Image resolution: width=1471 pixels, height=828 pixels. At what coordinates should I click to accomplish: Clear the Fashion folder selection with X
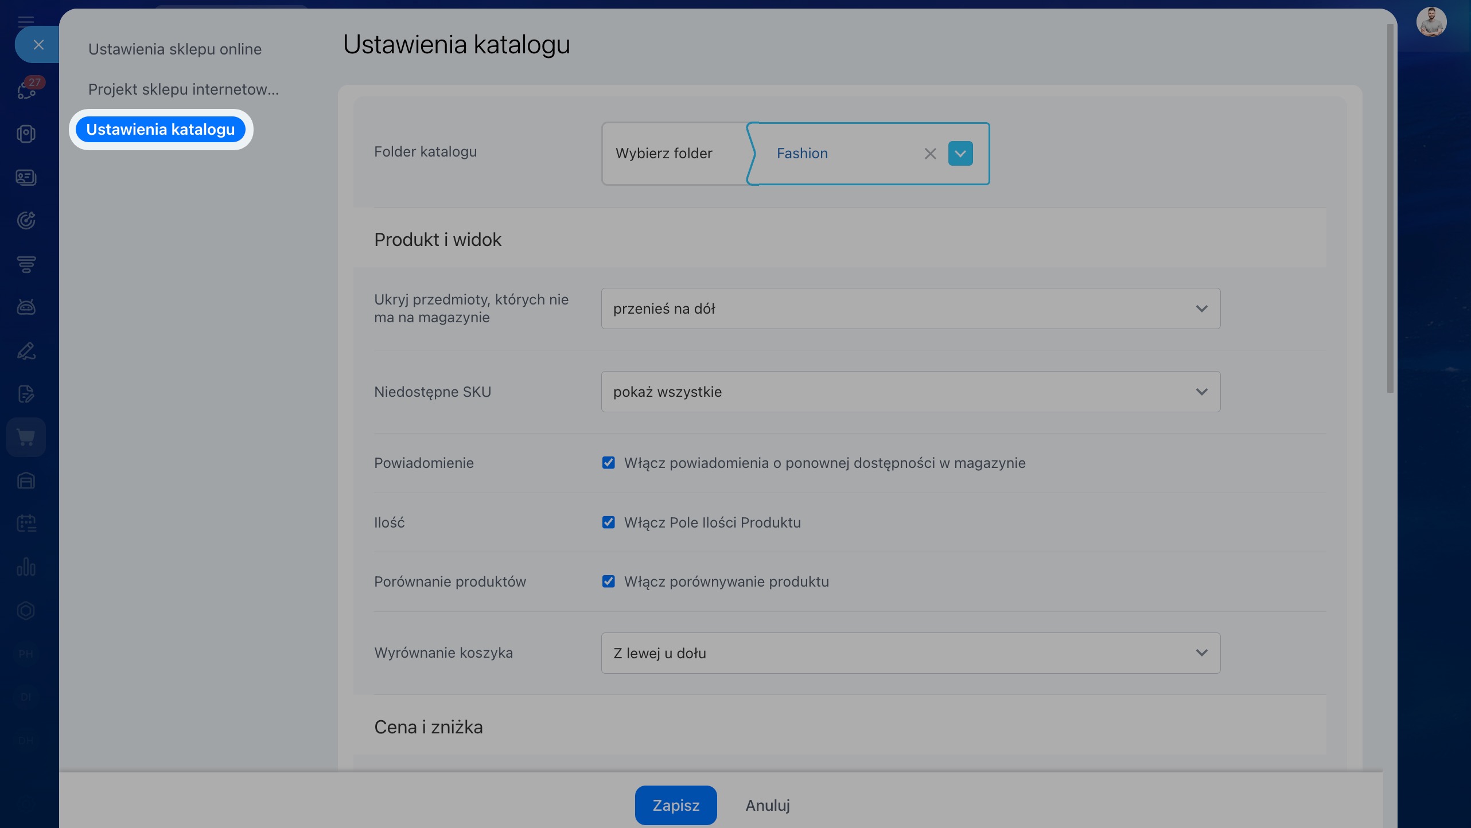[930, 154]
